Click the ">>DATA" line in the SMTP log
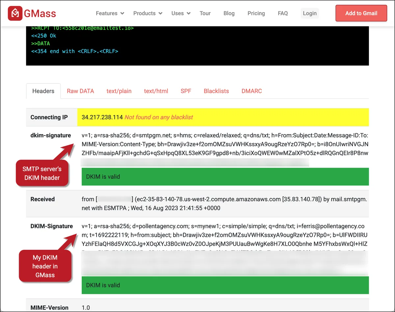 (40, 43)
